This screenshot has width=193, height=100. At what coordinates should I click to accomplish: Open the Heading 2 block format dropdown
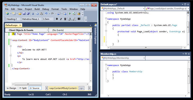[13, 19]
